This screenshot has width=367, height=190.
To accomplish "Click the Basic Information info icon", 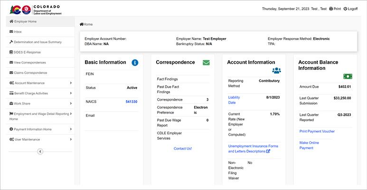I will coord(135,63).
